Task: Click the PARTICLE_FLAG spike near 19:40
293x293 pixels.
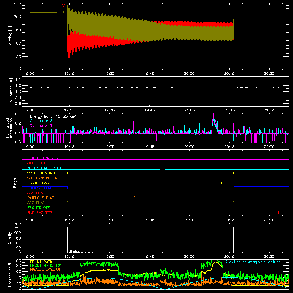Action: point(134,197)
